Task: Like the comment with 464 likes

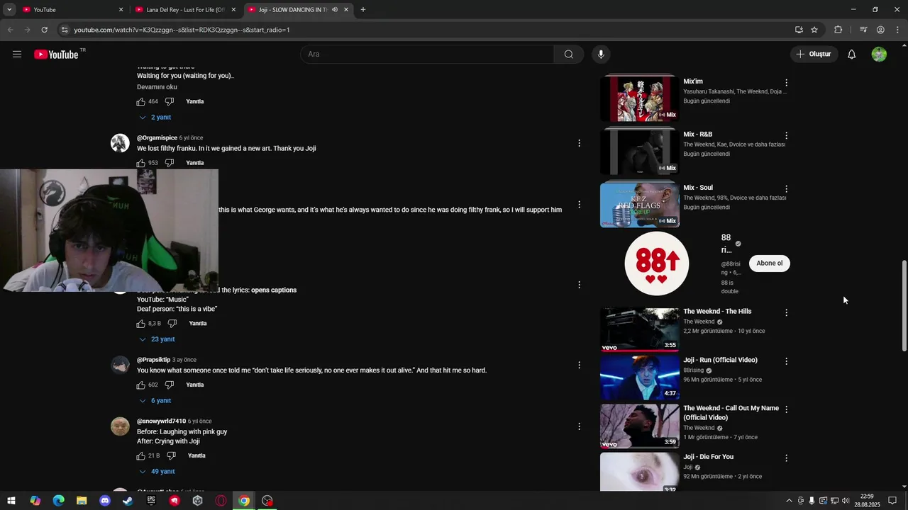Action: tap(141, 101)
